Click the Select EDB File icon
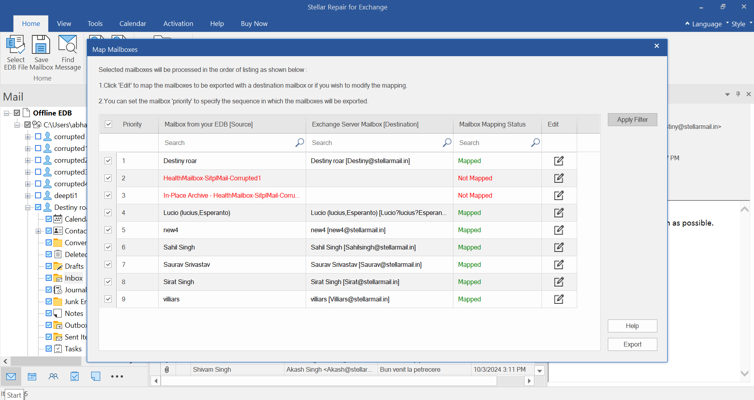This screenshot has width=754, height=400. [16, 45]
